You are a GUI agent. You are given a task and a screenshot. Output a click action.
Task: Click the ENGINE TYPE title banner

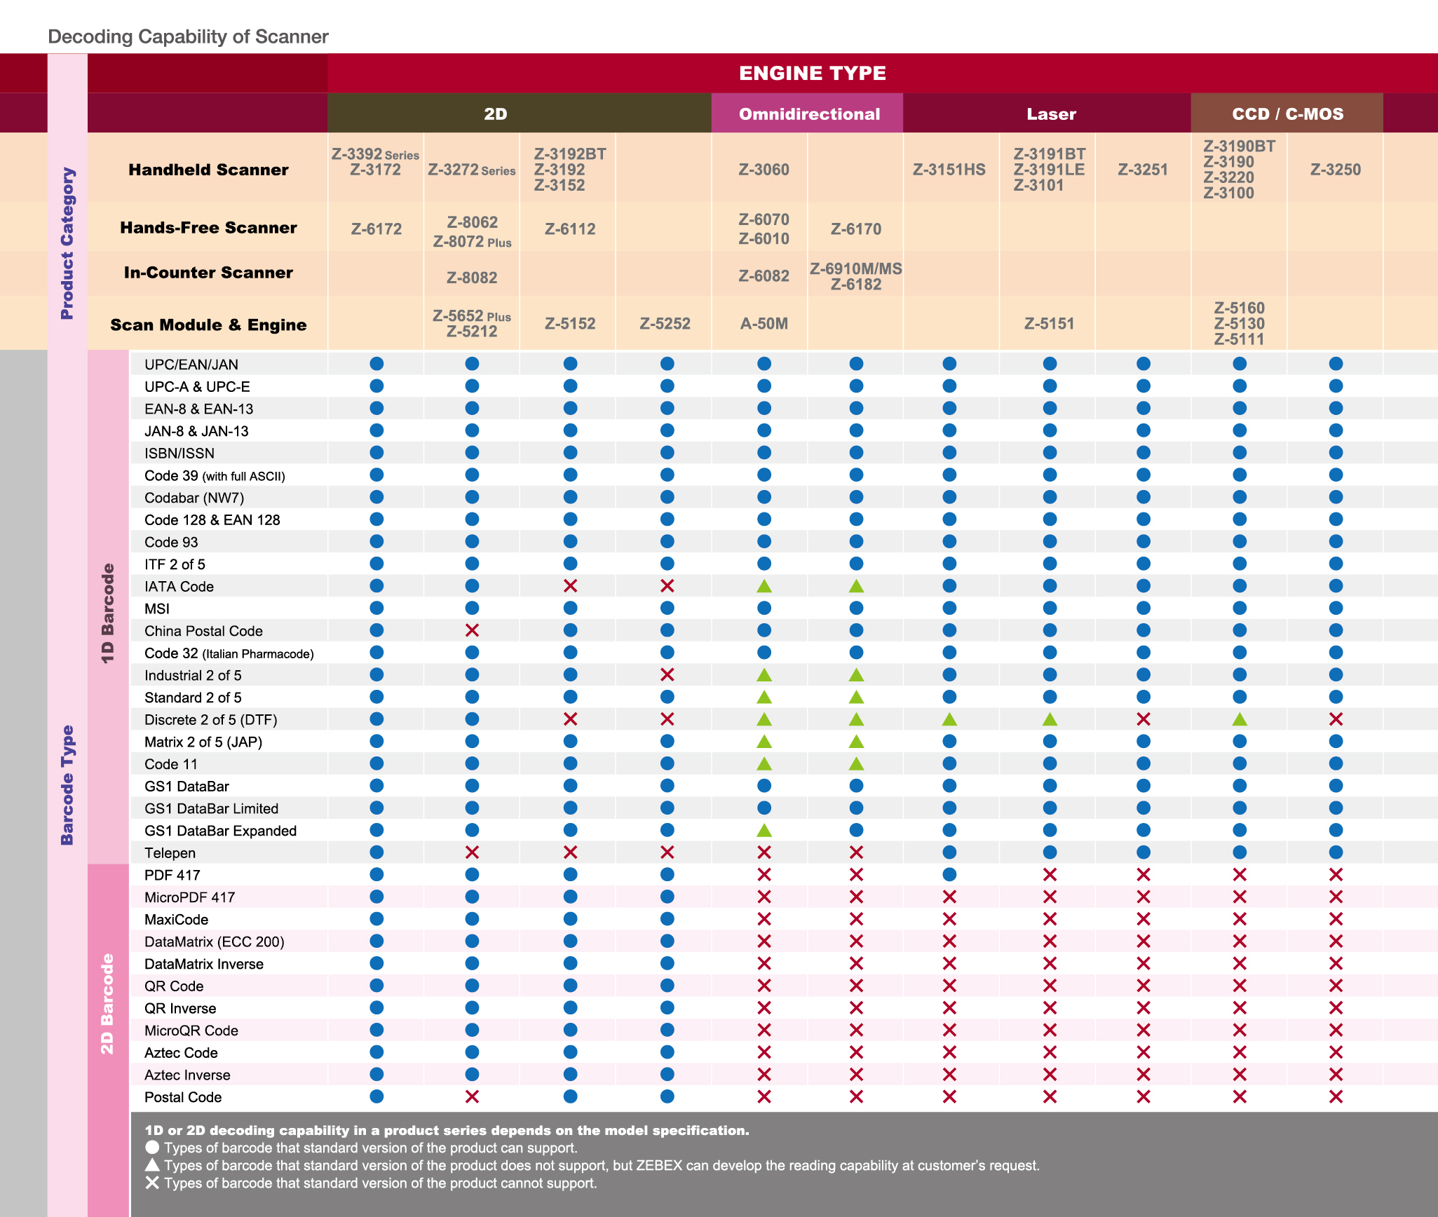coord(812,73)
